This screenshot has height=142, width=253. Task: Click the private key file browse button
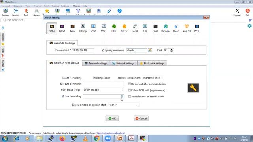coord(122,96)
